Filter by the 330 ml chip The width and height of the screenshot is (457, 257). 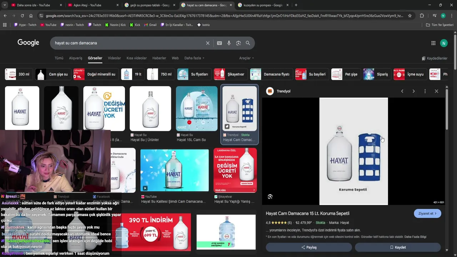pos(18,74)
